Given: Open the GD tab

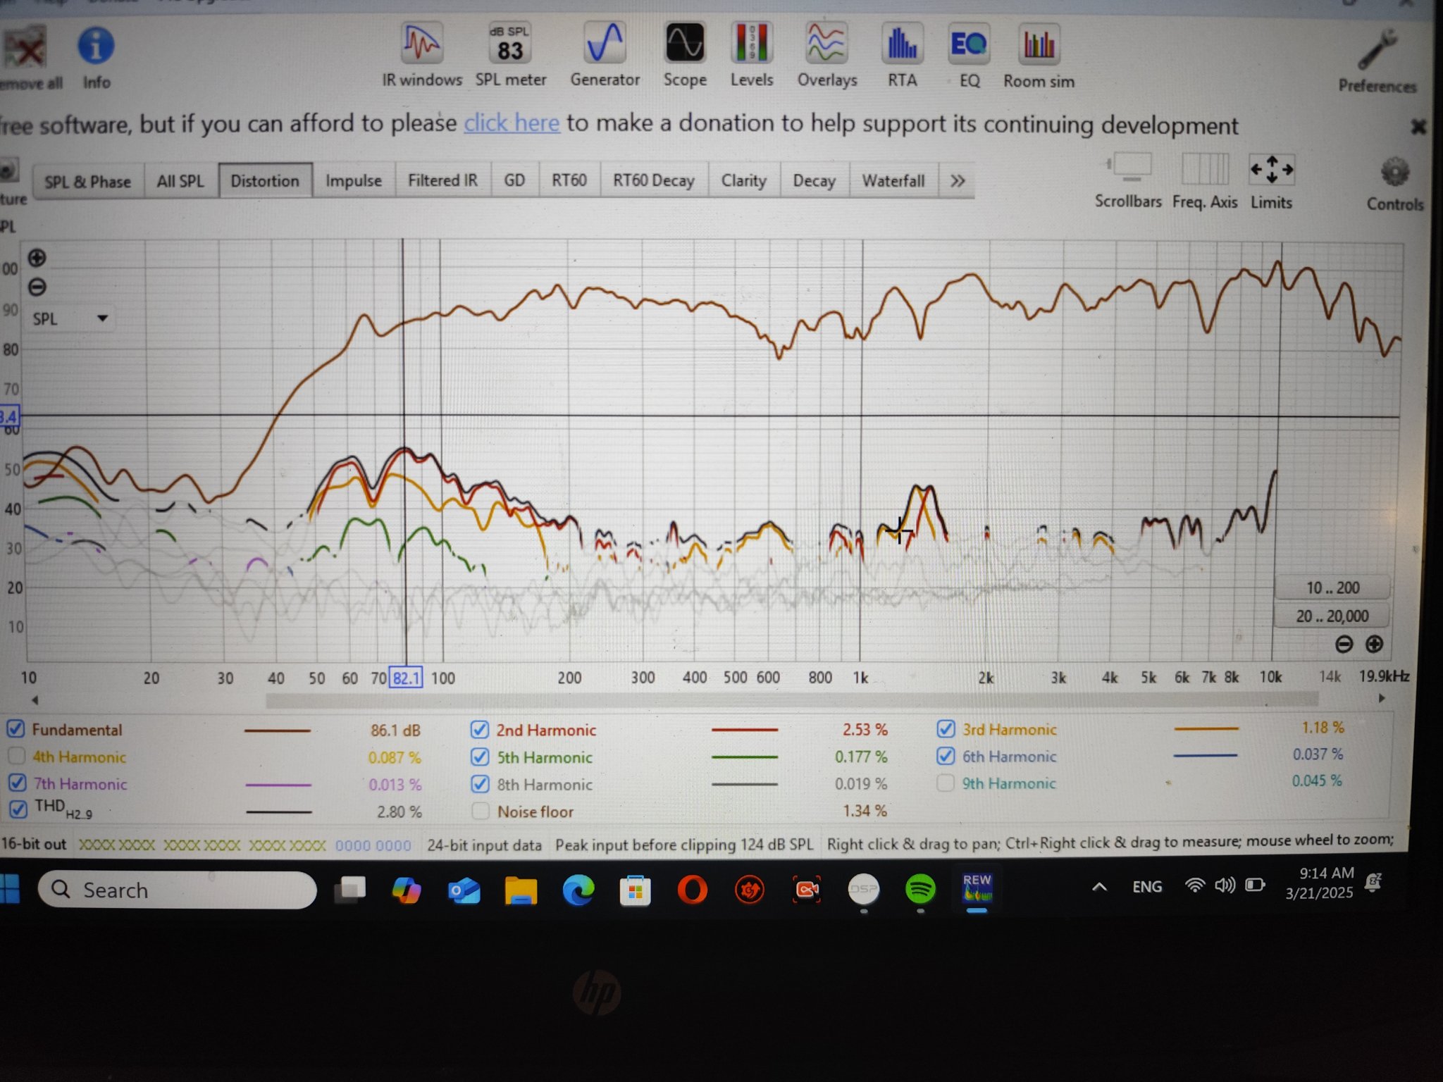Looking at the screenshot, I should click(x=514, y=180).
